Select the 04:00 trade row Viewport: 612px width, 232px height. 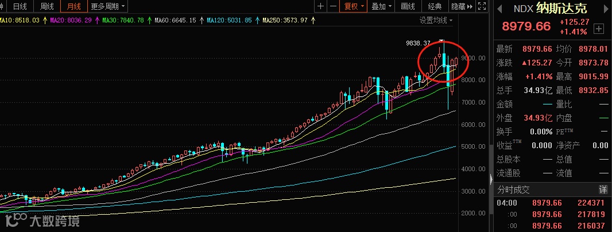552,203
